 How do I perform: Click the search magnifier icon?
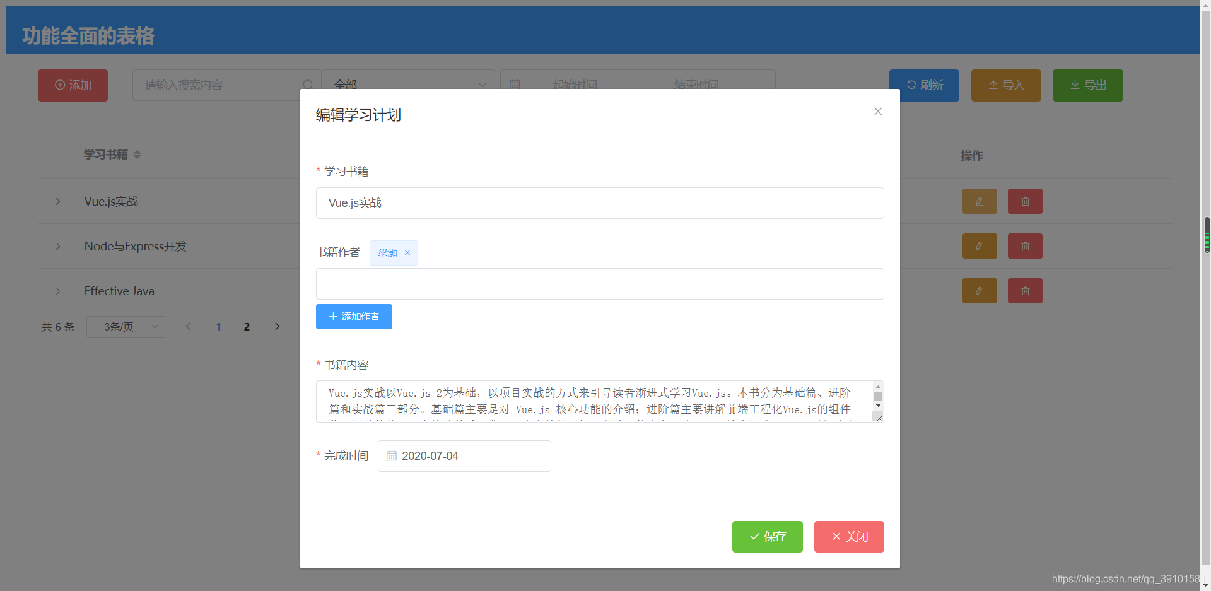tap(308, 85)
